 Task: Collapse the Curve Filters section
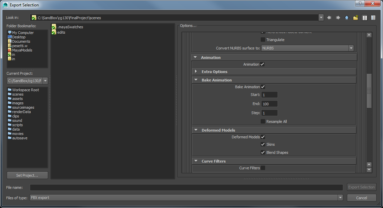[x=196, y=161]
